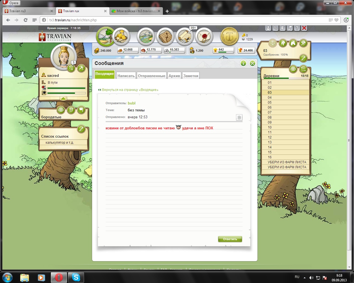Click the hero portrait
Viewport: 354px width, 283px height.
coord(64,56)
